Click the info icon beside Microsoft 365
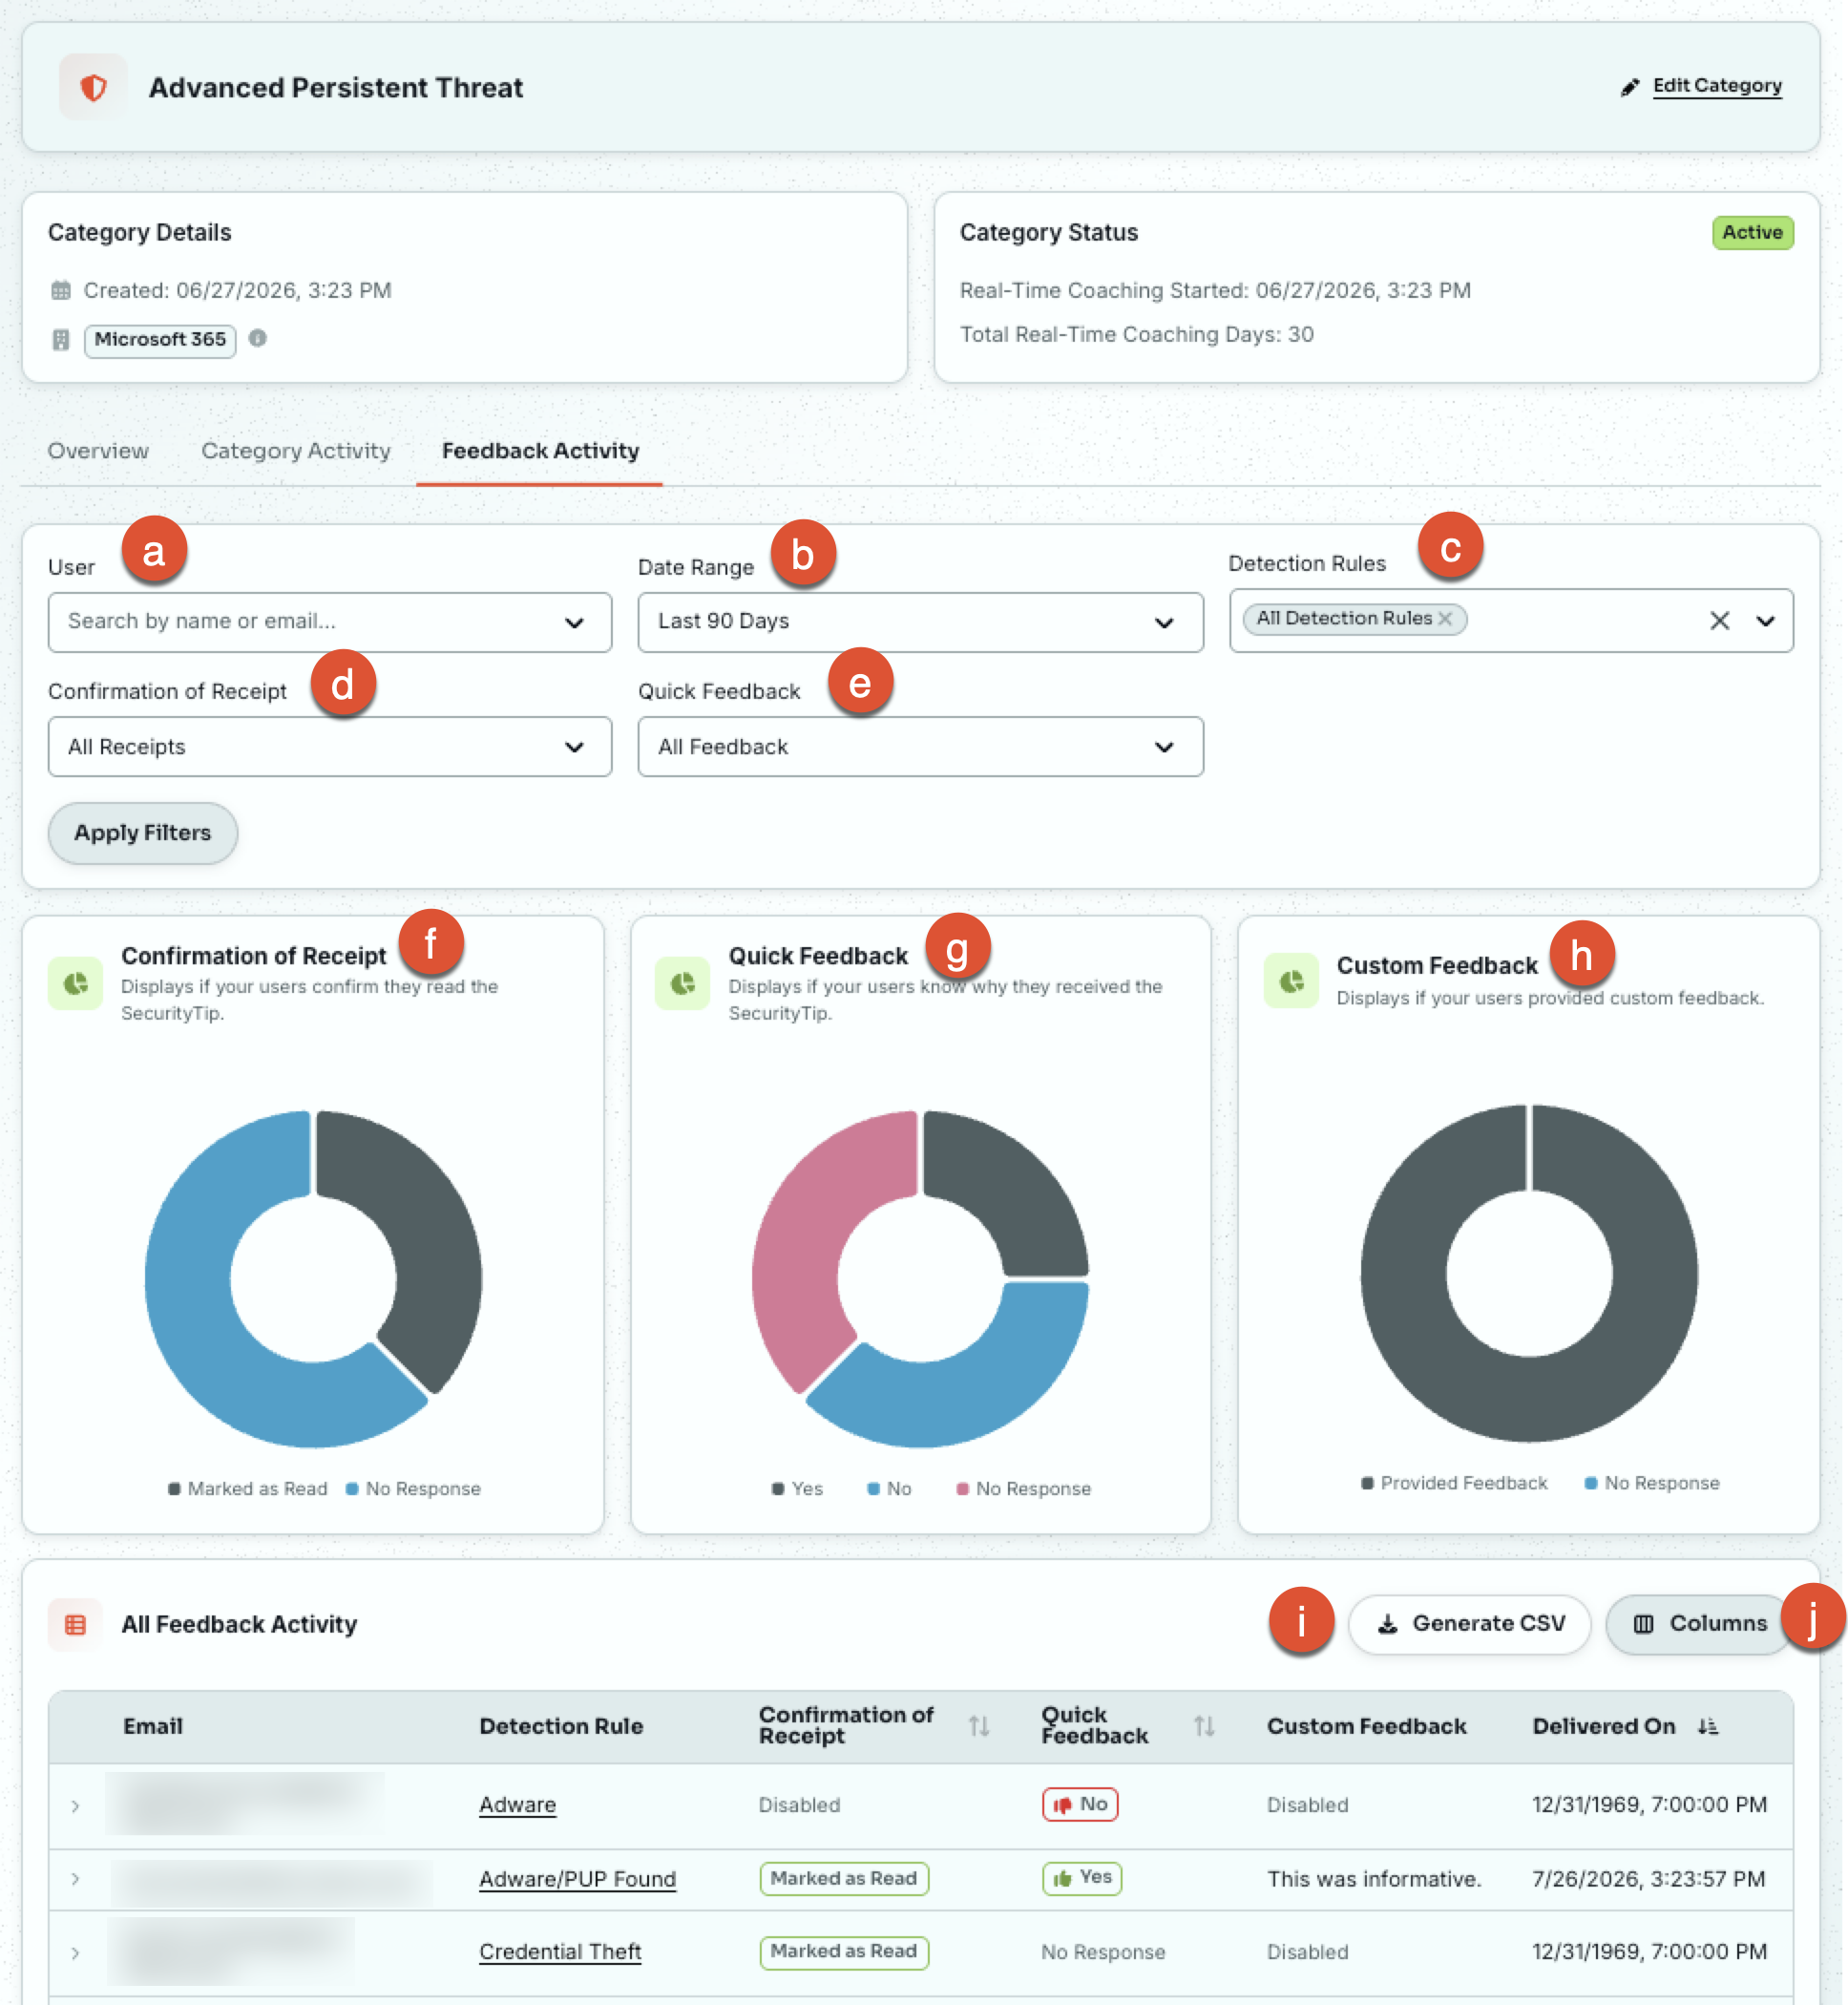Viewport: 1848px width, 2005px height. (x=258, y=338)
